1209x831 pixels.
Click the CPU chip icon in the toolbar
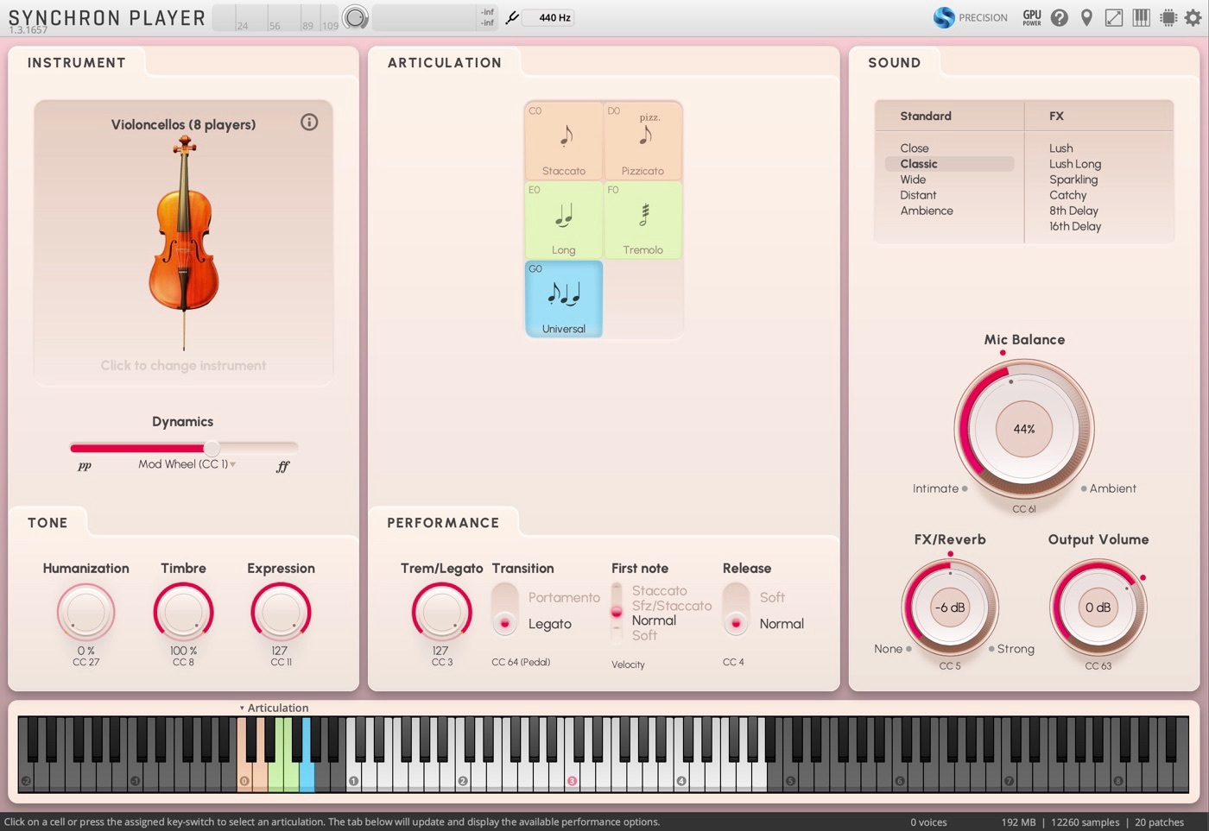[x=1167, y=16]
